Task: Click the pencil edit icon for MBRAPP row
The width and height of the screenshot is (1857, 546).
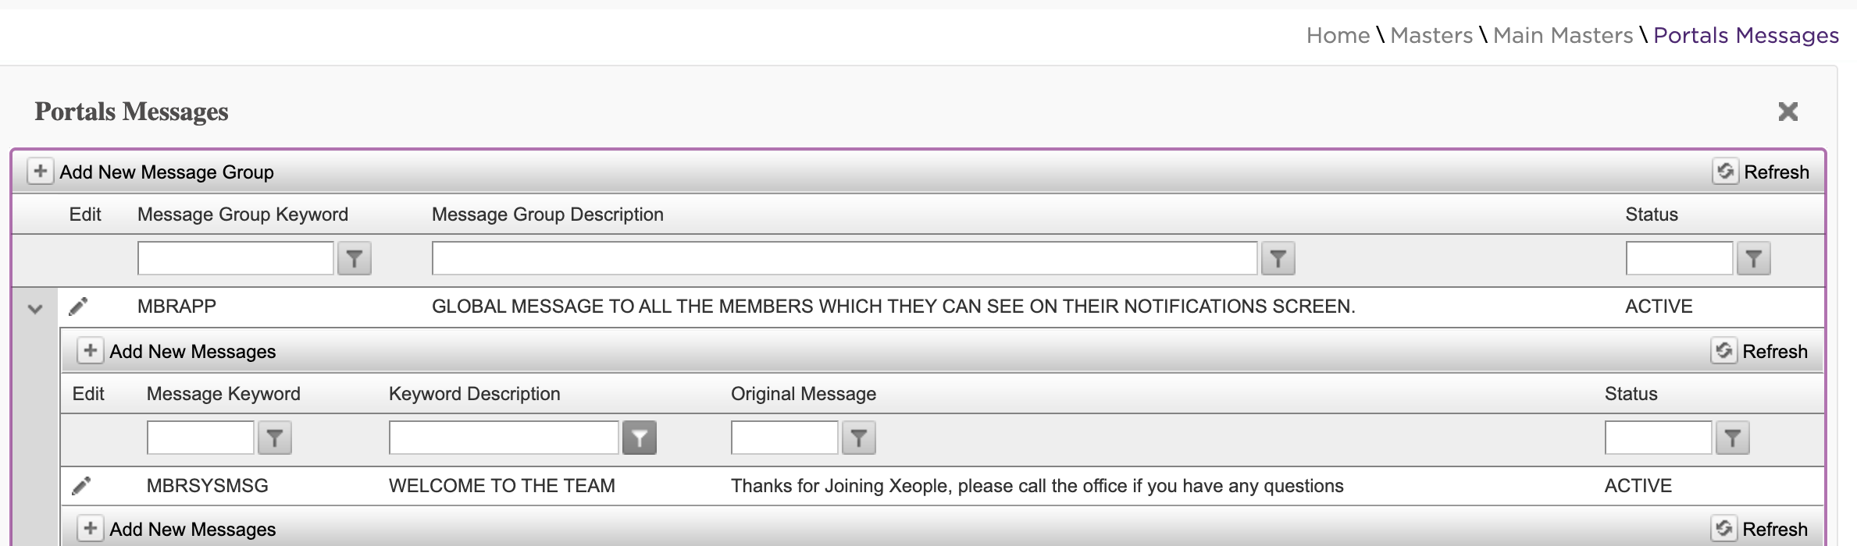Action: 78,307
